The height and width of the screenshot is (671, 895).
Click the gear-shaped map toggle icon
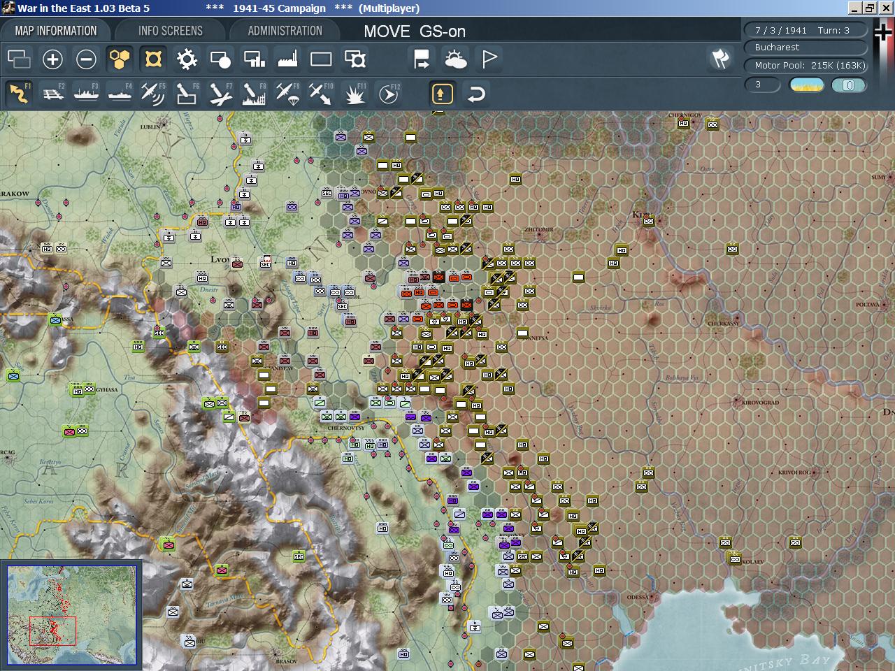click(x=187, y=59)
